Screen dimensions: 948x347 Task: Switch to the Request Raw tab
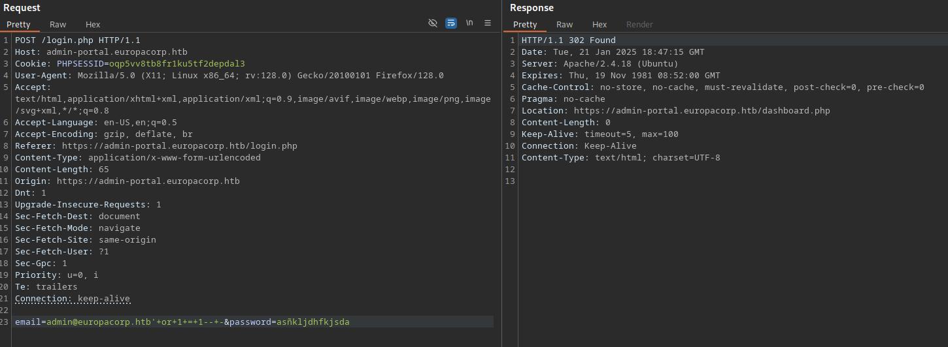coord(58,24)
